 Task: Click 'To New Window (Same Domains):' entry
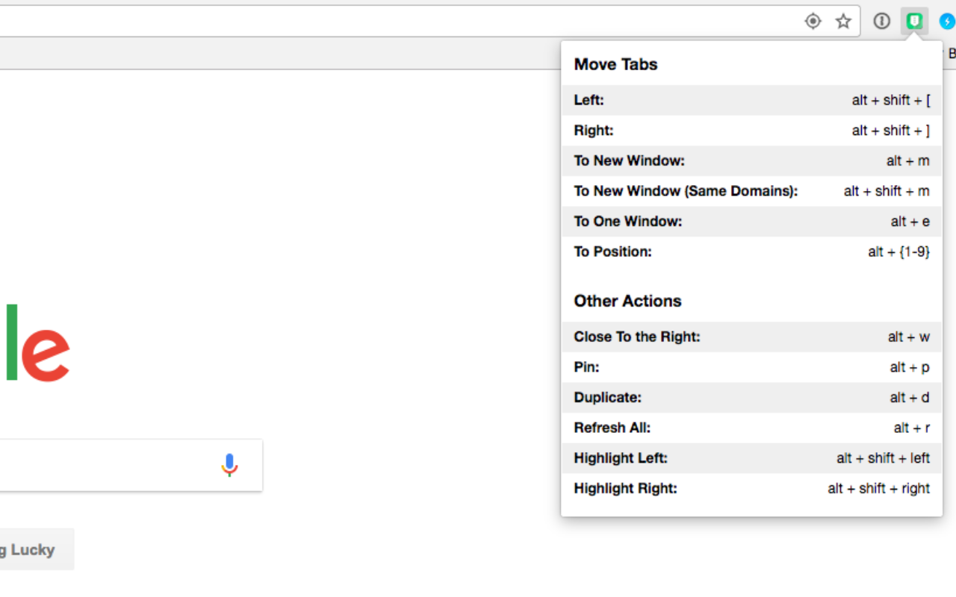[x=751, y=191]
